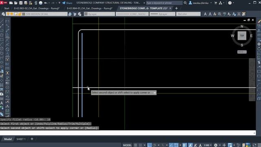
Task: Add a new layout with plus button
Action: pyautogui.click(x=32, y=139)
